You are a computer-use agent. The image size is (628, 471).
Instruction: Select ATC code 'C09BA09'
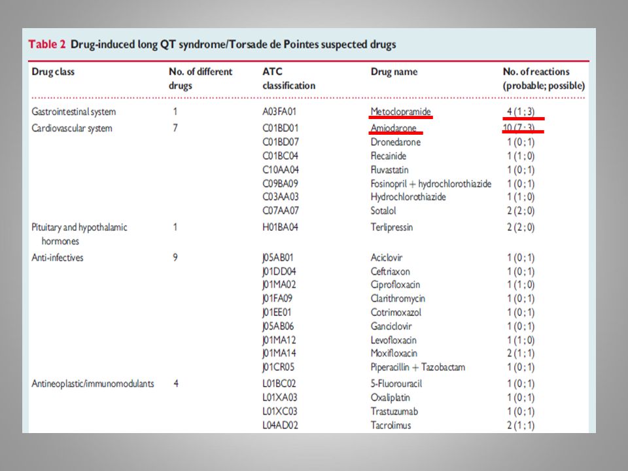pos(281,184)
